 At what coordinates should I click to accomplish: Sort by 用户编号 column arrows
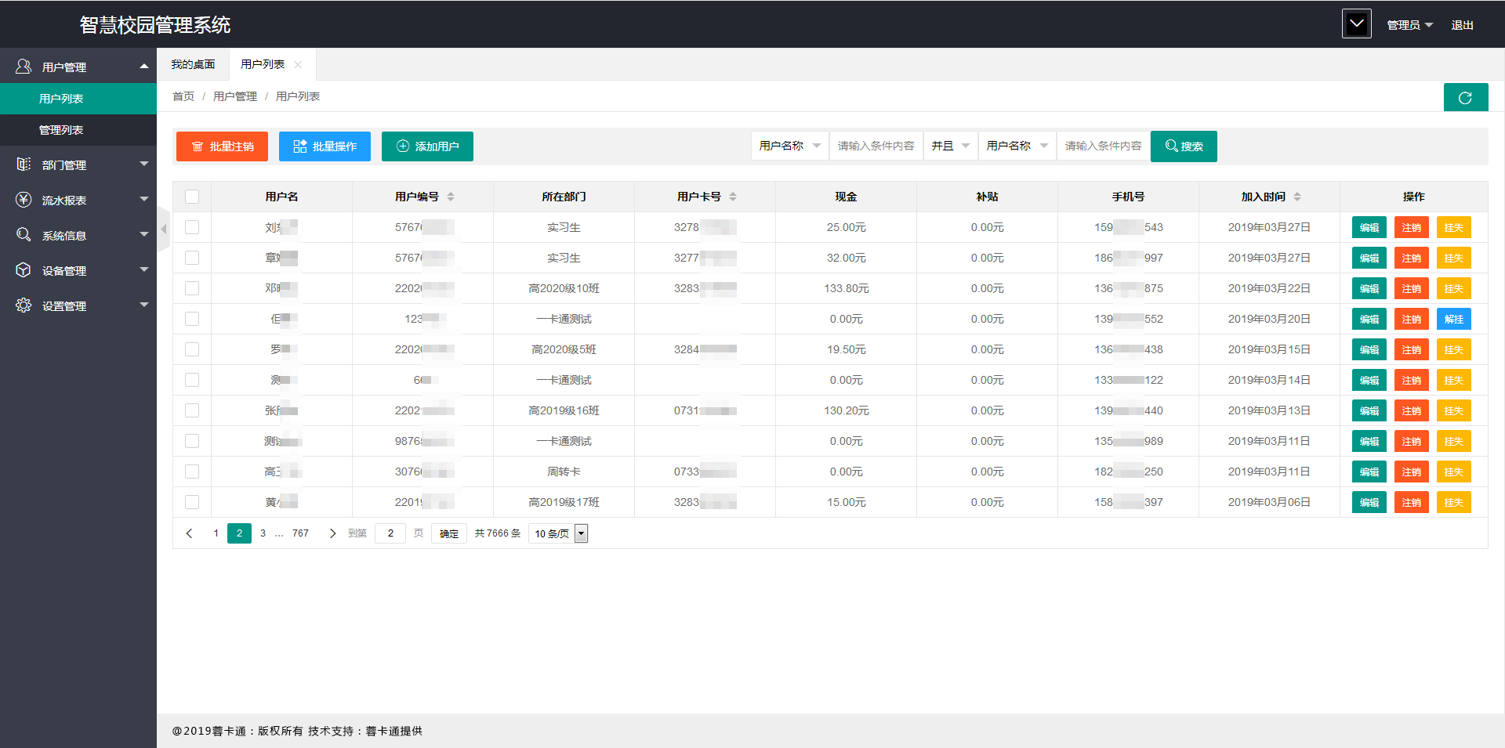[451, 197]
